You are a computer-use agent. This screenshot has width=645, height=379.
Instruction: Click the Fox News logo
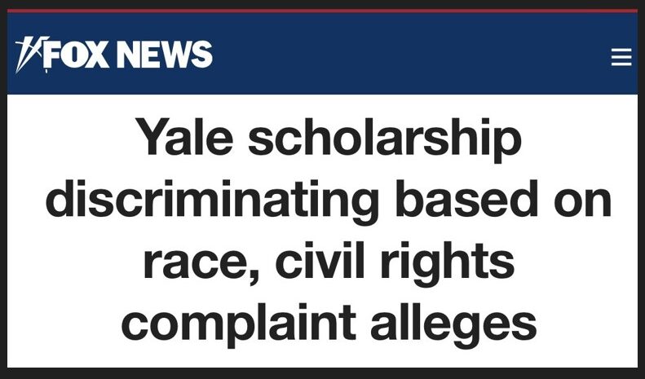(114, 55)
